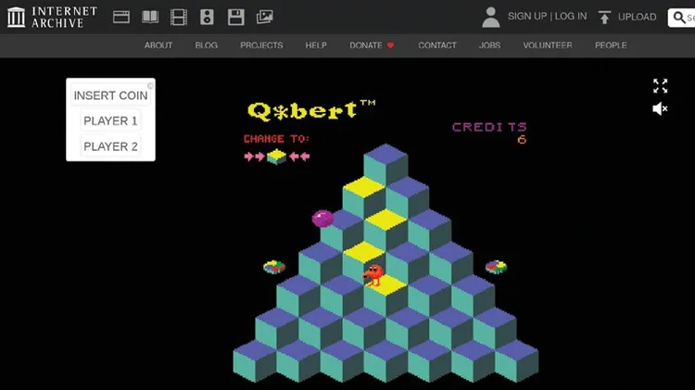Click the target color cube under CHANGE TO
Screen dimensions: 695x390
(276, 157)
